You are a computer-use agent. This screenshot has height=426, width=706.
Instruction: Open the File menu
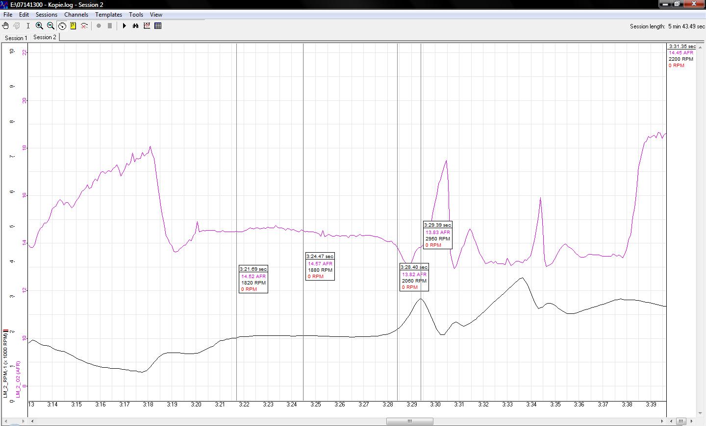tap(8, 15)
